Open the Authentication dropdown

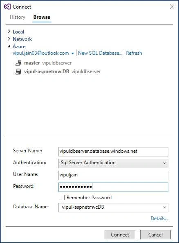coord(113,163)
